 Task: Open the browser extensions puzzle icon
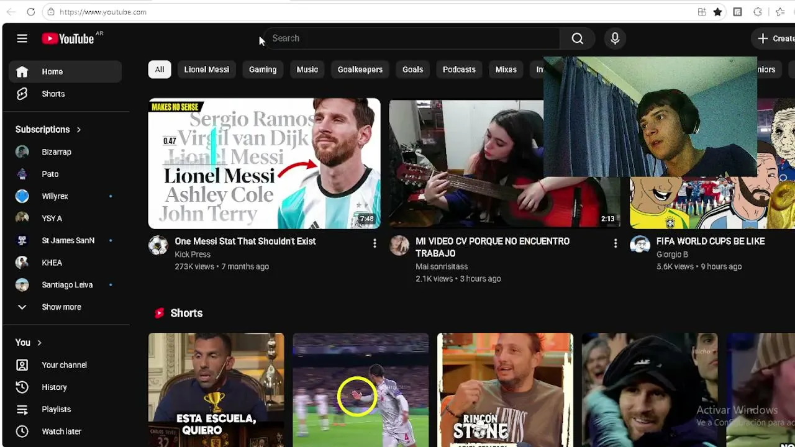758,12
